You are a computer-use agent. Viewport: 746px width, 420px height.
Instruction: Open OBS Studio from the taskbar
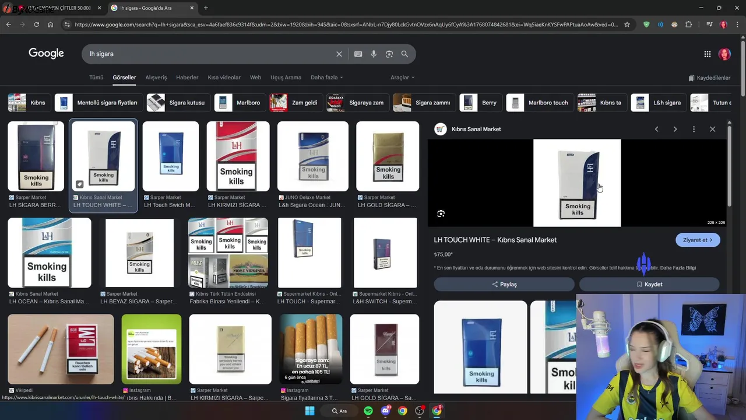(x=420, y=411)
